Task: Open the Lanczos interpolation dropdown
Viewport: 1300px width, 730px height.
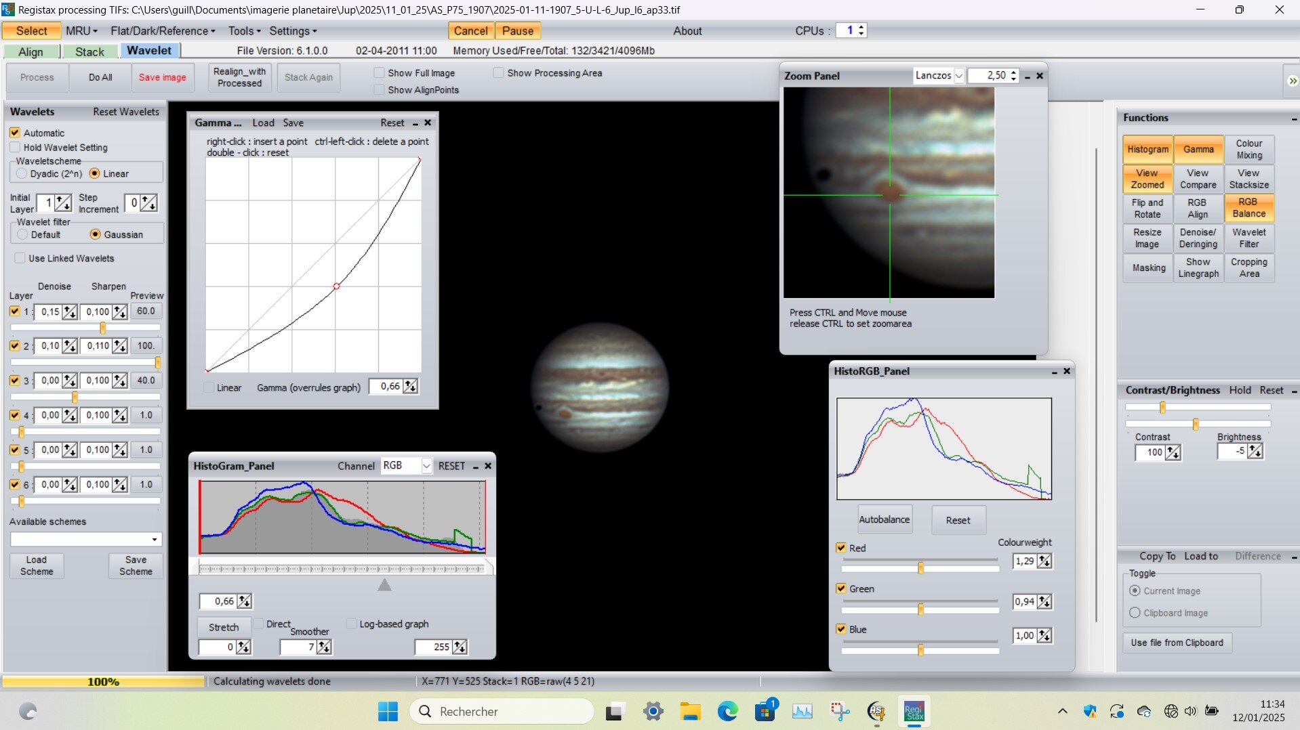Action: pyautogui.click(x=958, y=76)
